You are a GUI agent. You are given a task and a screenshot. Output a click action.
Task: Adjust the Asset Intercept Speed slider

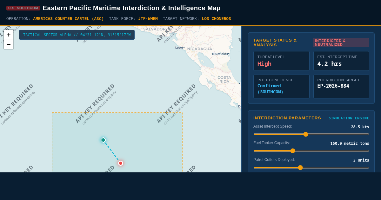[x=311, y=134]
